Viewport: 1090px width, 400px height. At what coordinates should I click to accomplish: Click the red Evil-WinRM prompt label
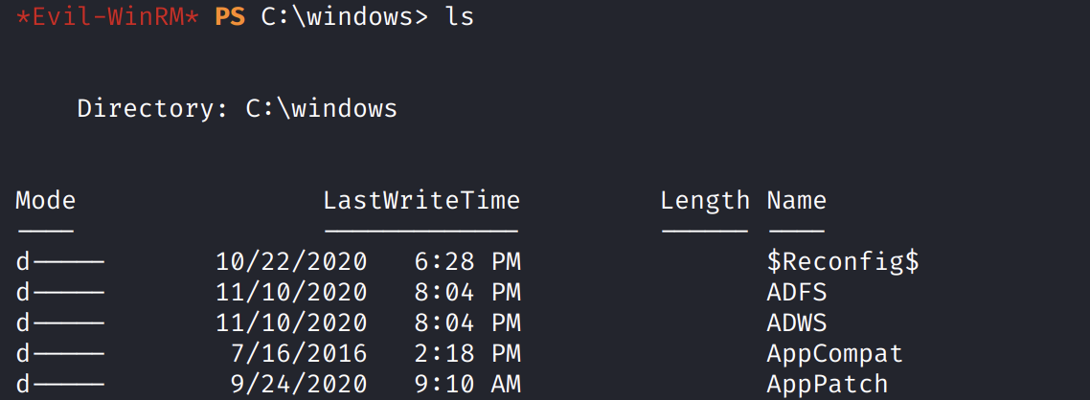tap(108, 17)
